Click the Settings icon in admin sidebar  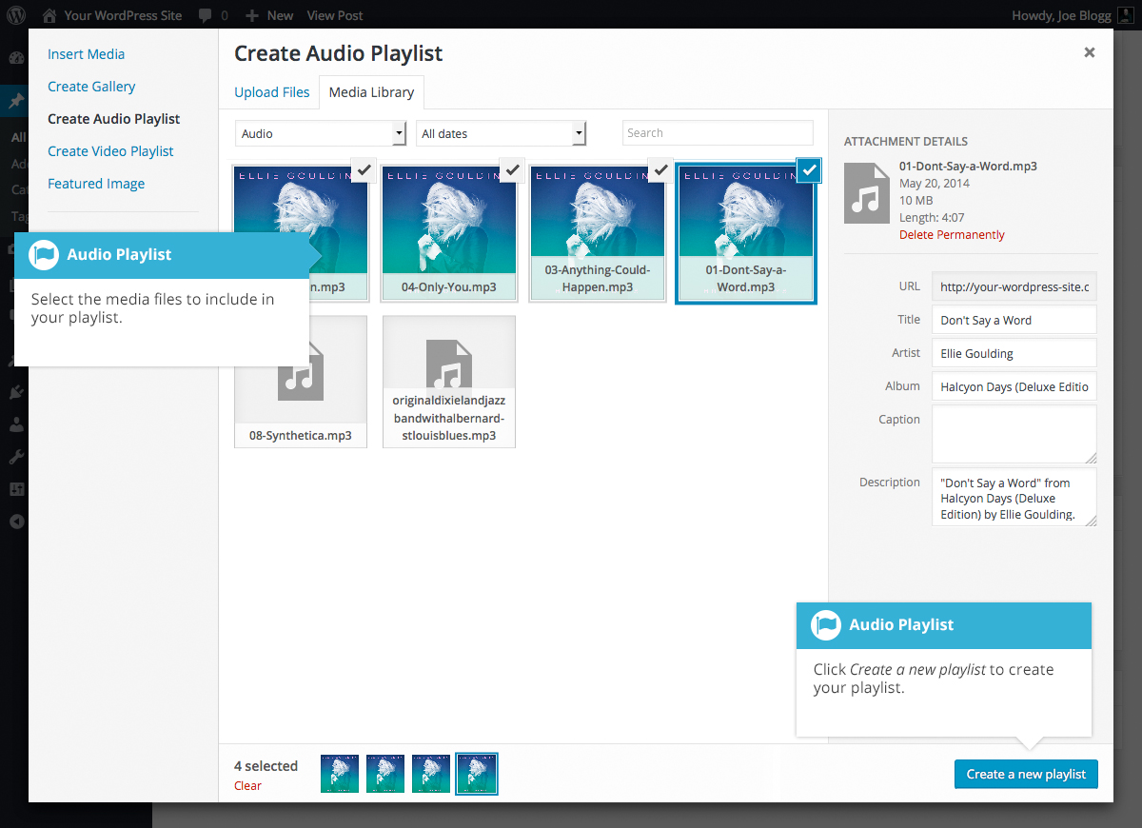(16, 489)
